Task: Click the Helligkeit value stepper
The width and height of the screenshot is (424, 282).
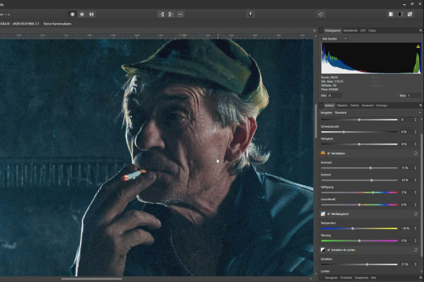Action: click(416, 144)
